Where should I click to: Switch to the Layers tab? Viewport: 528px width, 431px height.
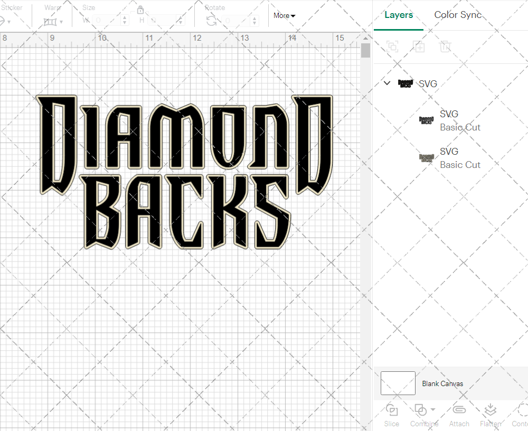398,15
